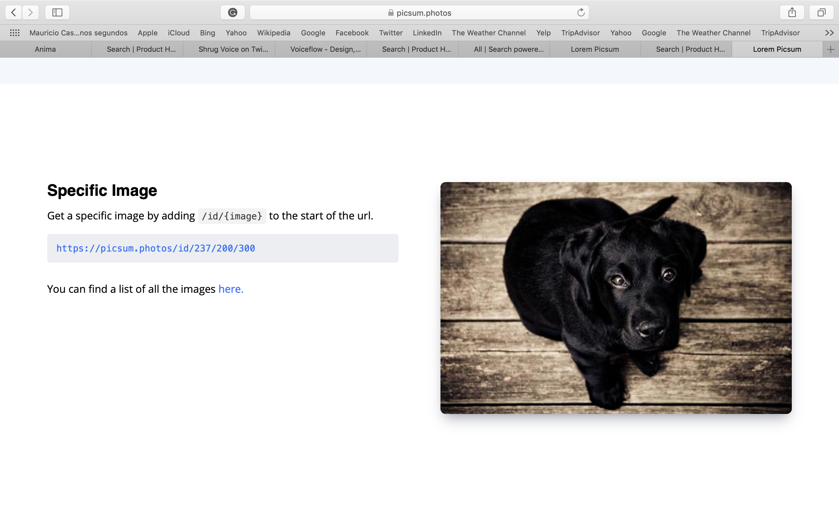
Task: Expand hidden bookmarks overflow chevron
Action: coord(829,32)
